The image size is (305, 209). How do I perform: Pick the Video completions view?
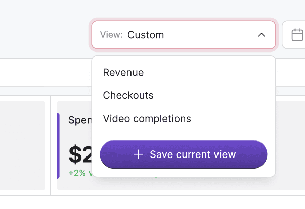[x=147, y=119]
